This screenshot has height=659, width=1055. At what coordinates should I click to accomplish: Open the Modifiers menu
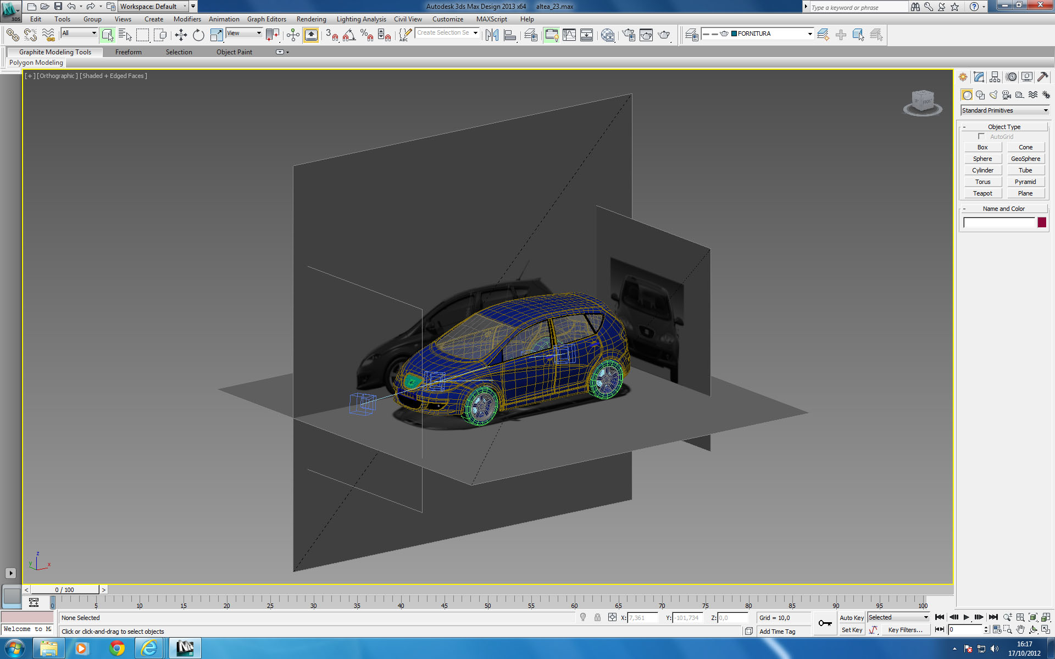pyautogui.click(x=187, y=19)
